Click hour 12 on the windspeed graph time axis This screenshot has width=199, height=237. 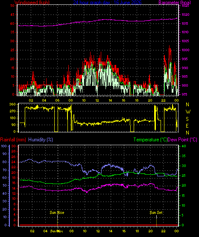tap(97, 100)
